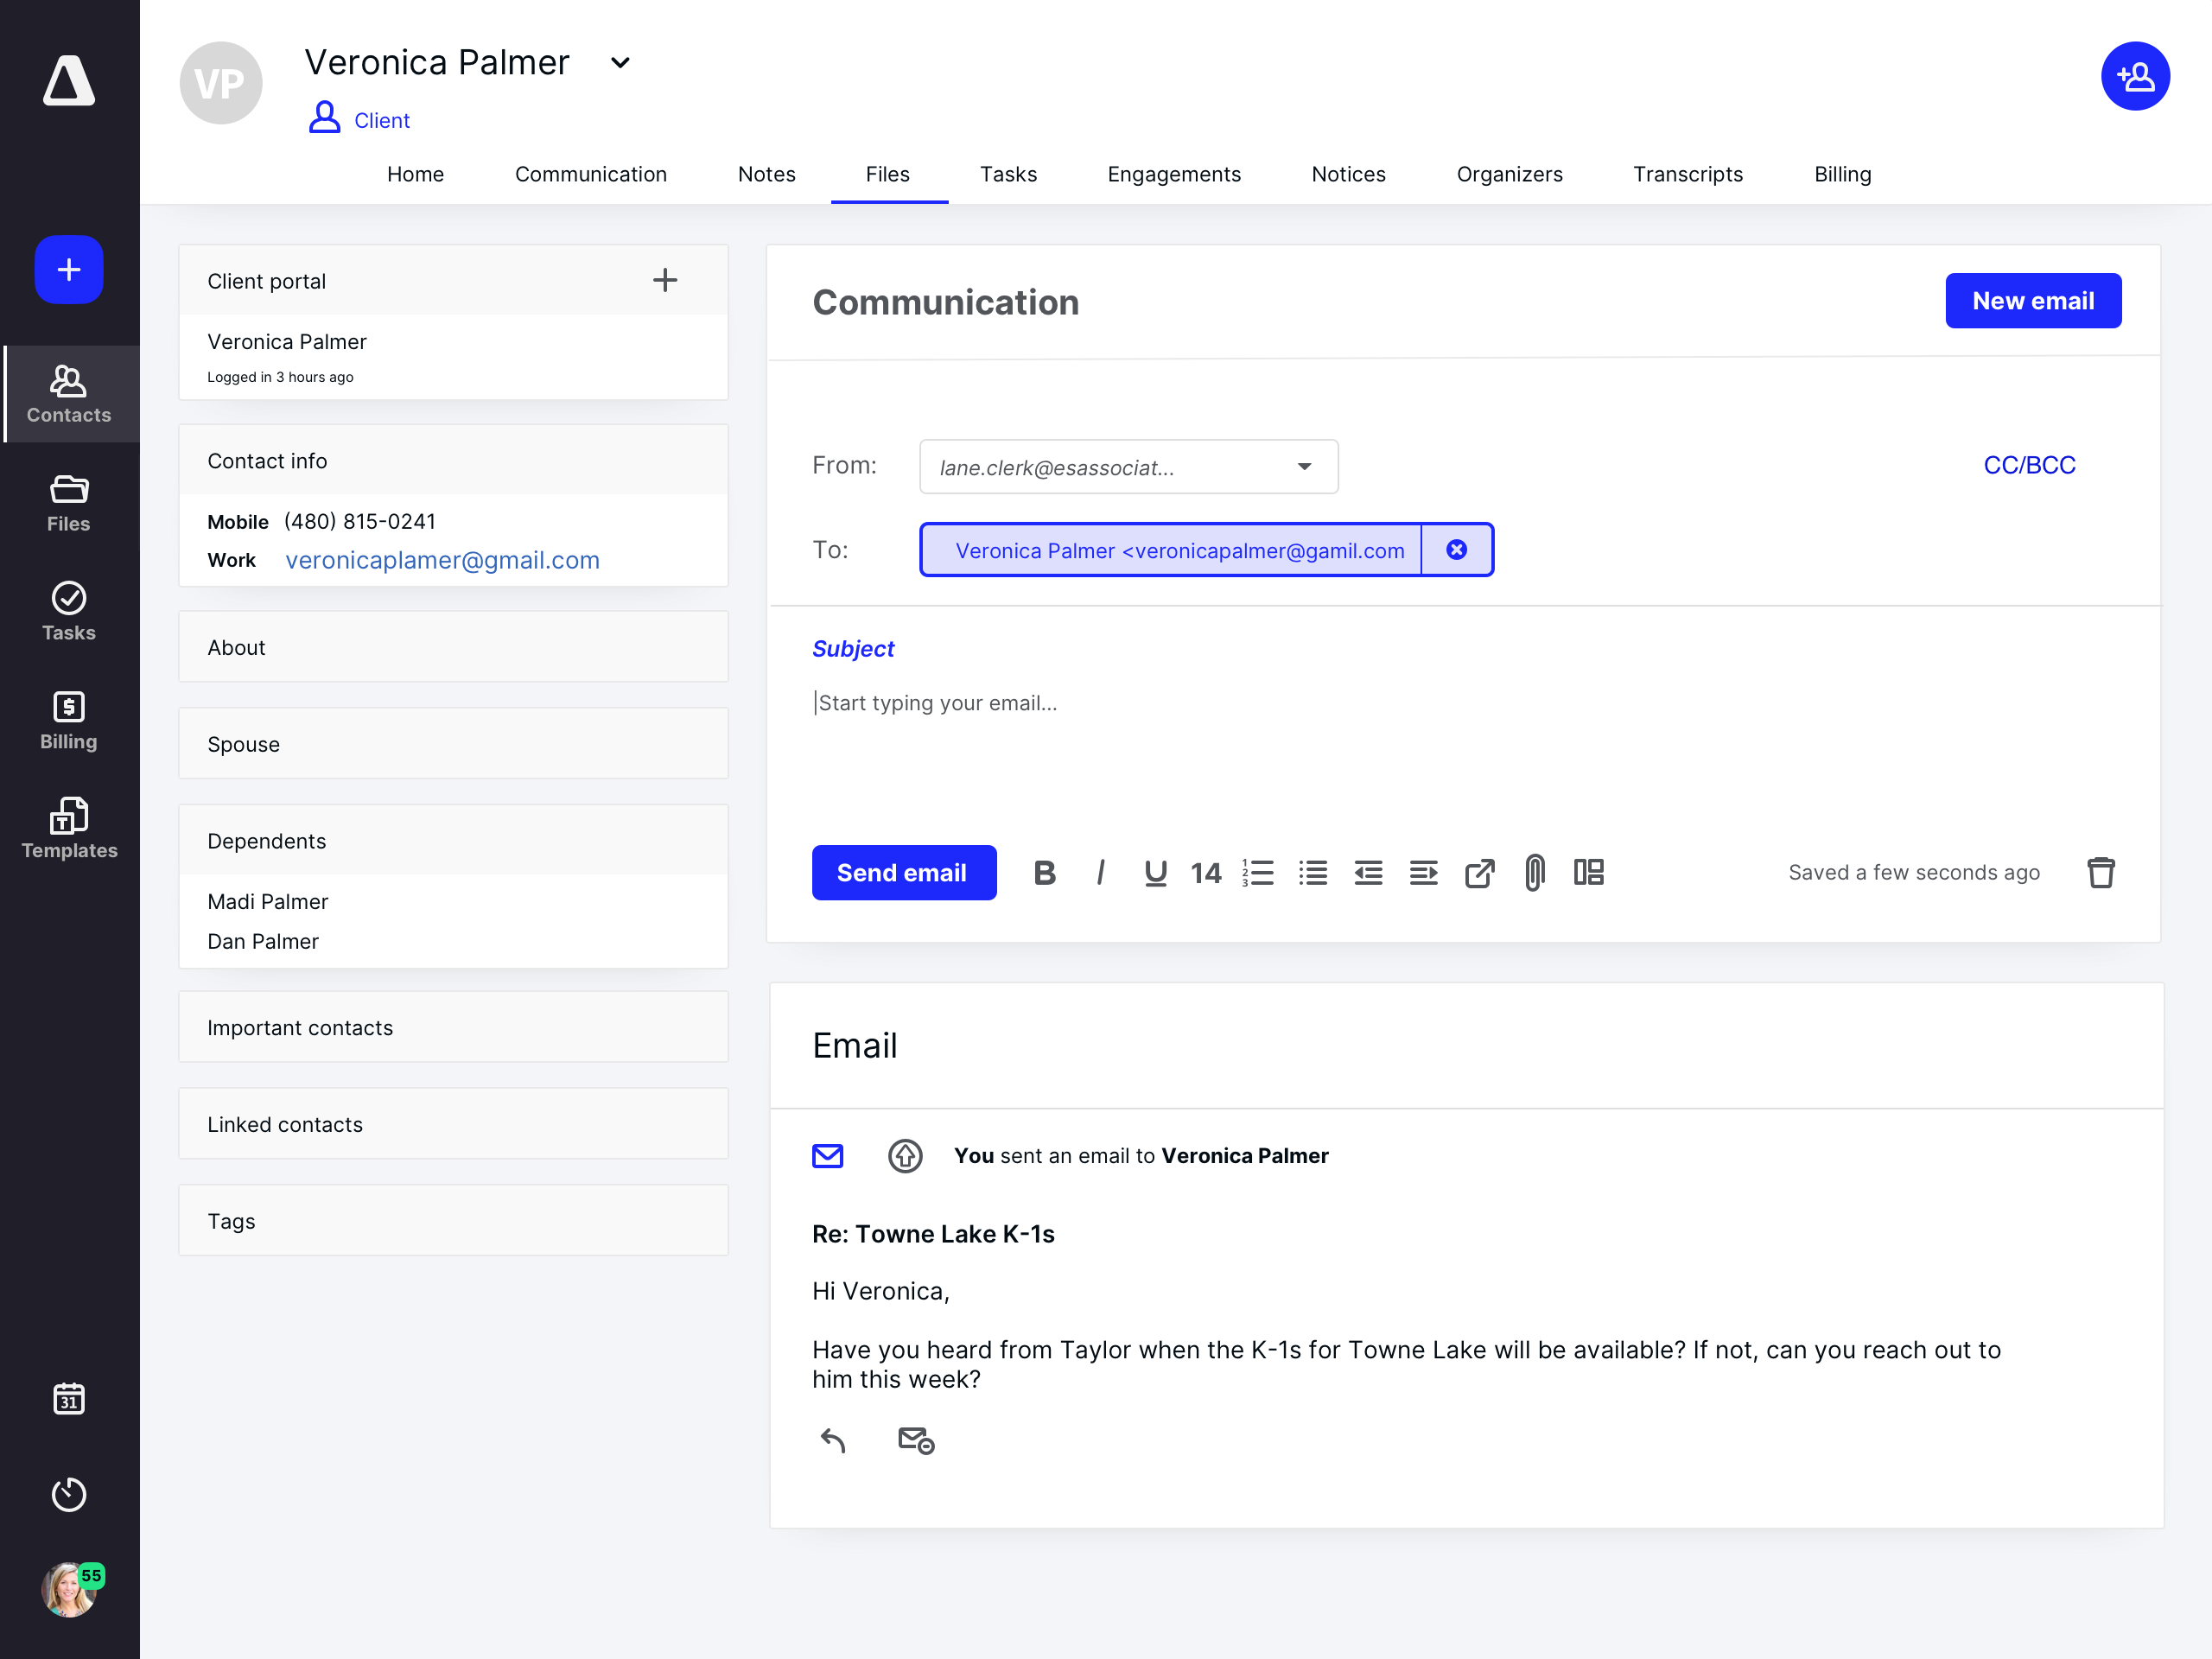Click the reply arrow under the sent email

(x=833, y=1440)
